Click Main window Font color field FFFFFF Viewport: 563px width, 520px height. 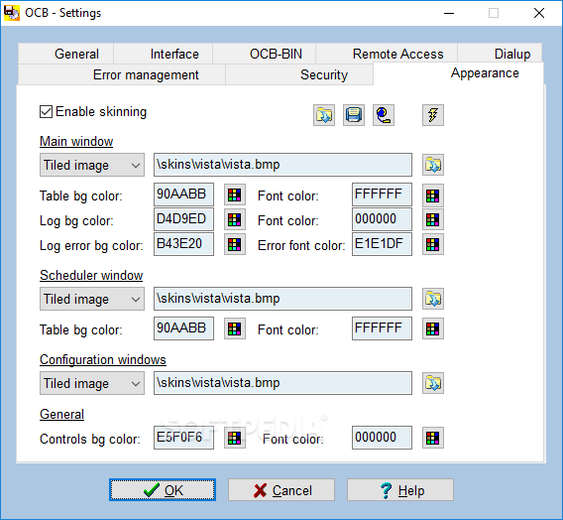click(x=382, y=195)
